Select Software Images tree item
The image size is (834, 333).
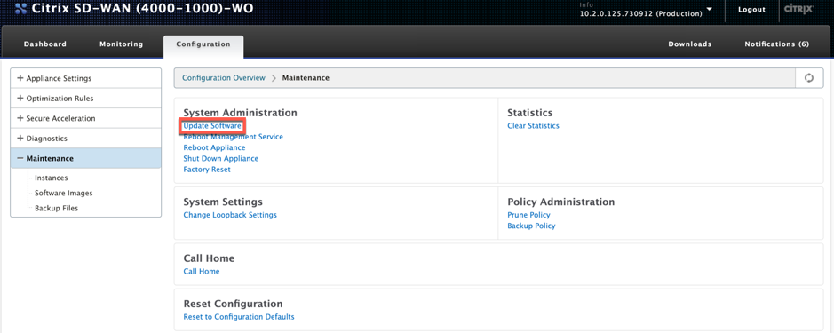click(63, 193)
